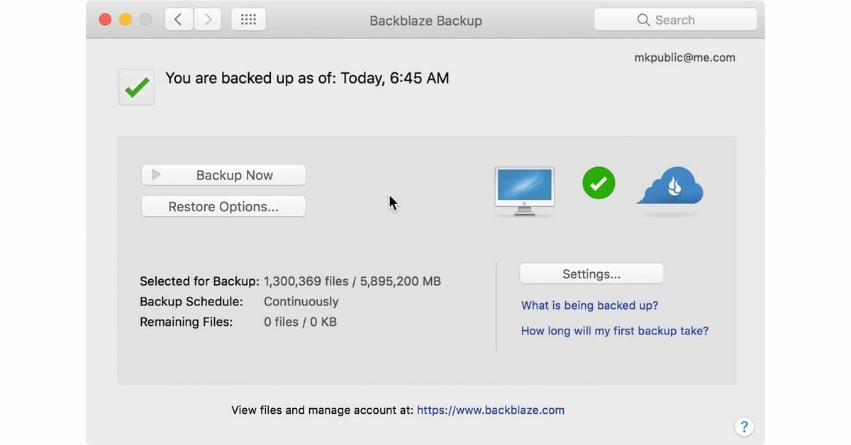The height and width of the screenshot is (445, 851).
Task: Close the window with the red button
Action: 105,20
